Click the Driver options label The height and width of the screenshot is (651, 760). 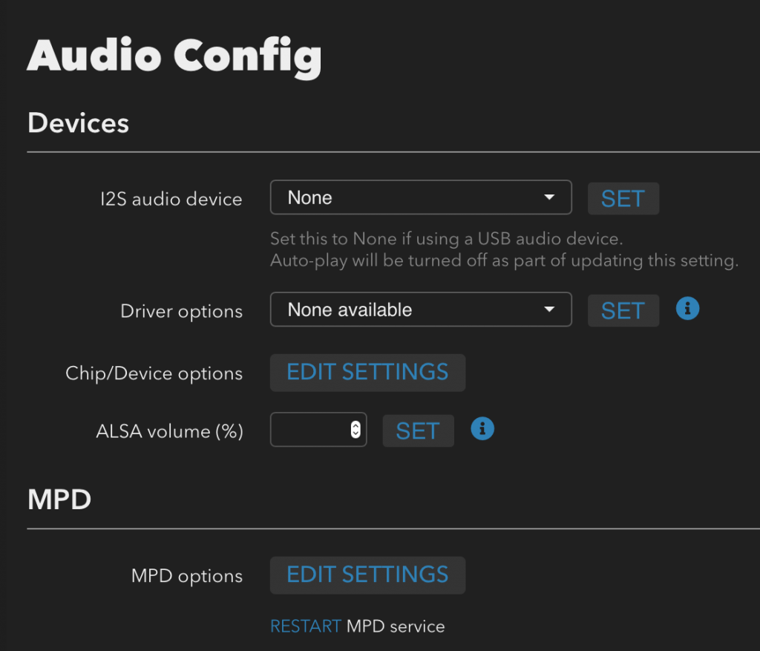click(181, 311)
